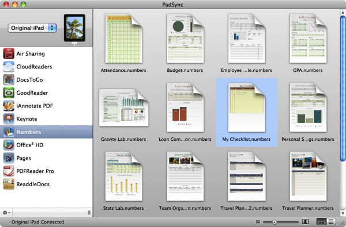Select Budget.numbers document thumbnail
The image size is (346, 227).
point(185,39)
